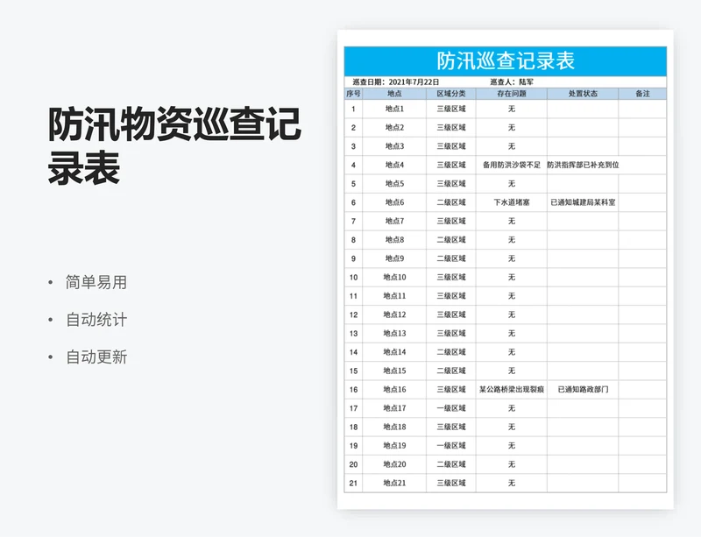Click the inspector field '巡查人：陆军'
Screen dimensions: 701x537
click(x=512, y=81)
